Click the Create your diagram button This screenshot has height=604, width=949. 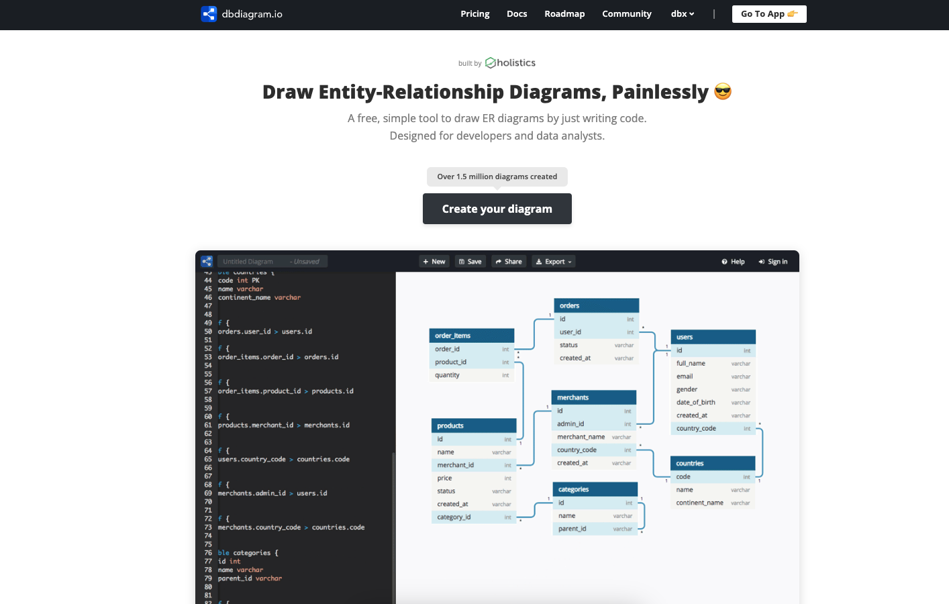click(x=497, y=209)
